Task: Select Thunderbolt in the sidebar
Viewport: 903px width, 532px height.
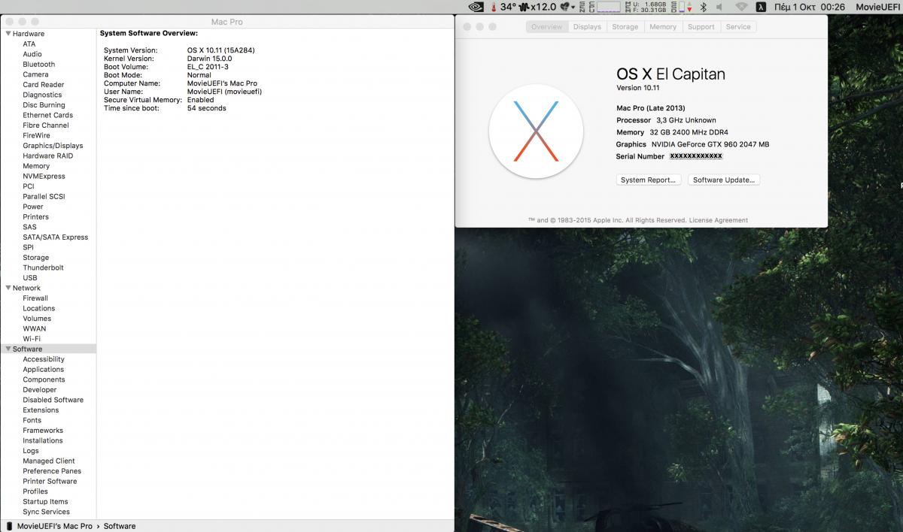Action: [x=43, y=268]
